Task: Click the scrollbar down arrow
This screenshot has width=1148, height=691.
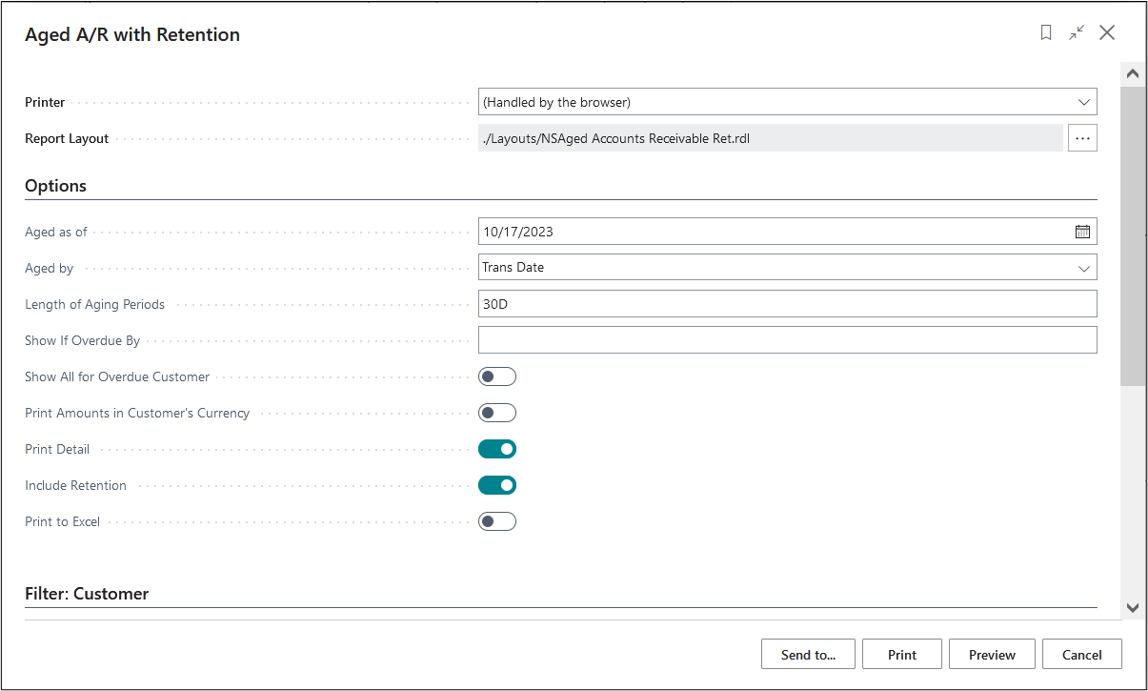Action: coord(1133,607)
